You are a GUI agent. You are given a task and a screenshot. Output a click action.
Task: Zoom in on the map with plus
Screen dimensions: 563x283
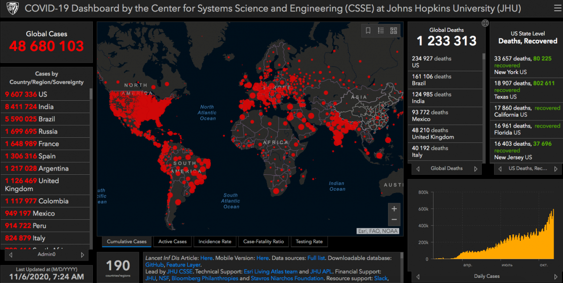coord(394,209)
